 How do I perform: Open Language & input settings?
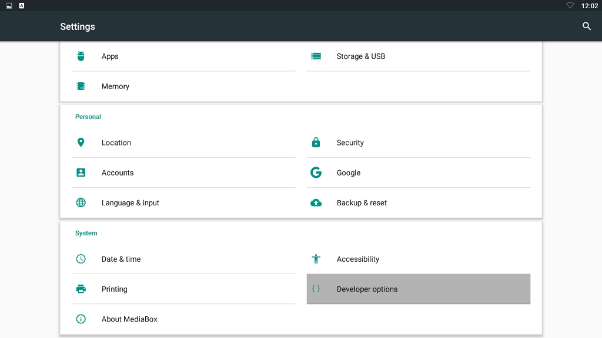(131, 203)
